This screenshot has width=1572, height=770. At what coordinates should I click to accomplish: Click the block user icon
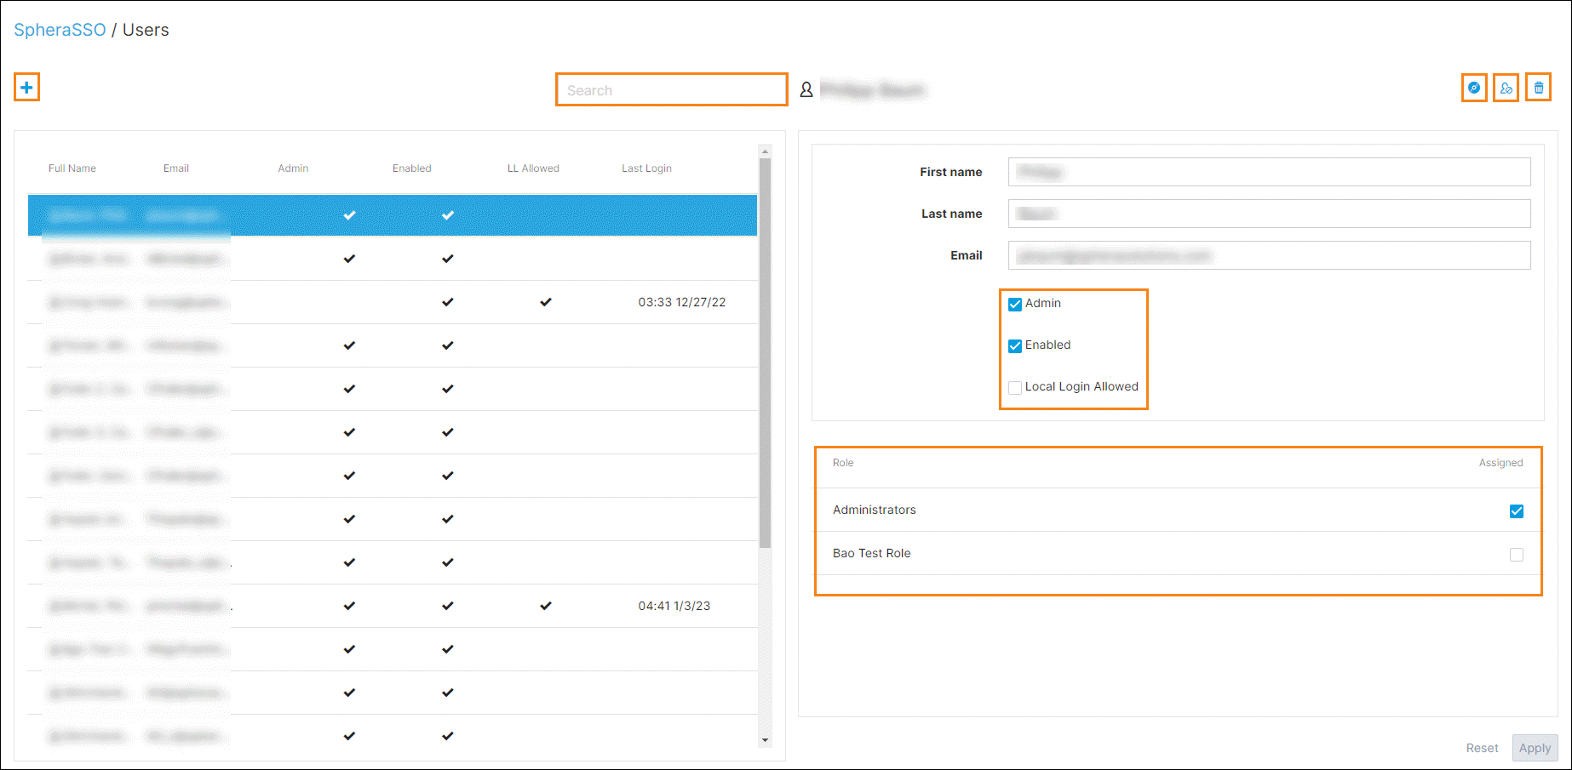coord(1506,88)
